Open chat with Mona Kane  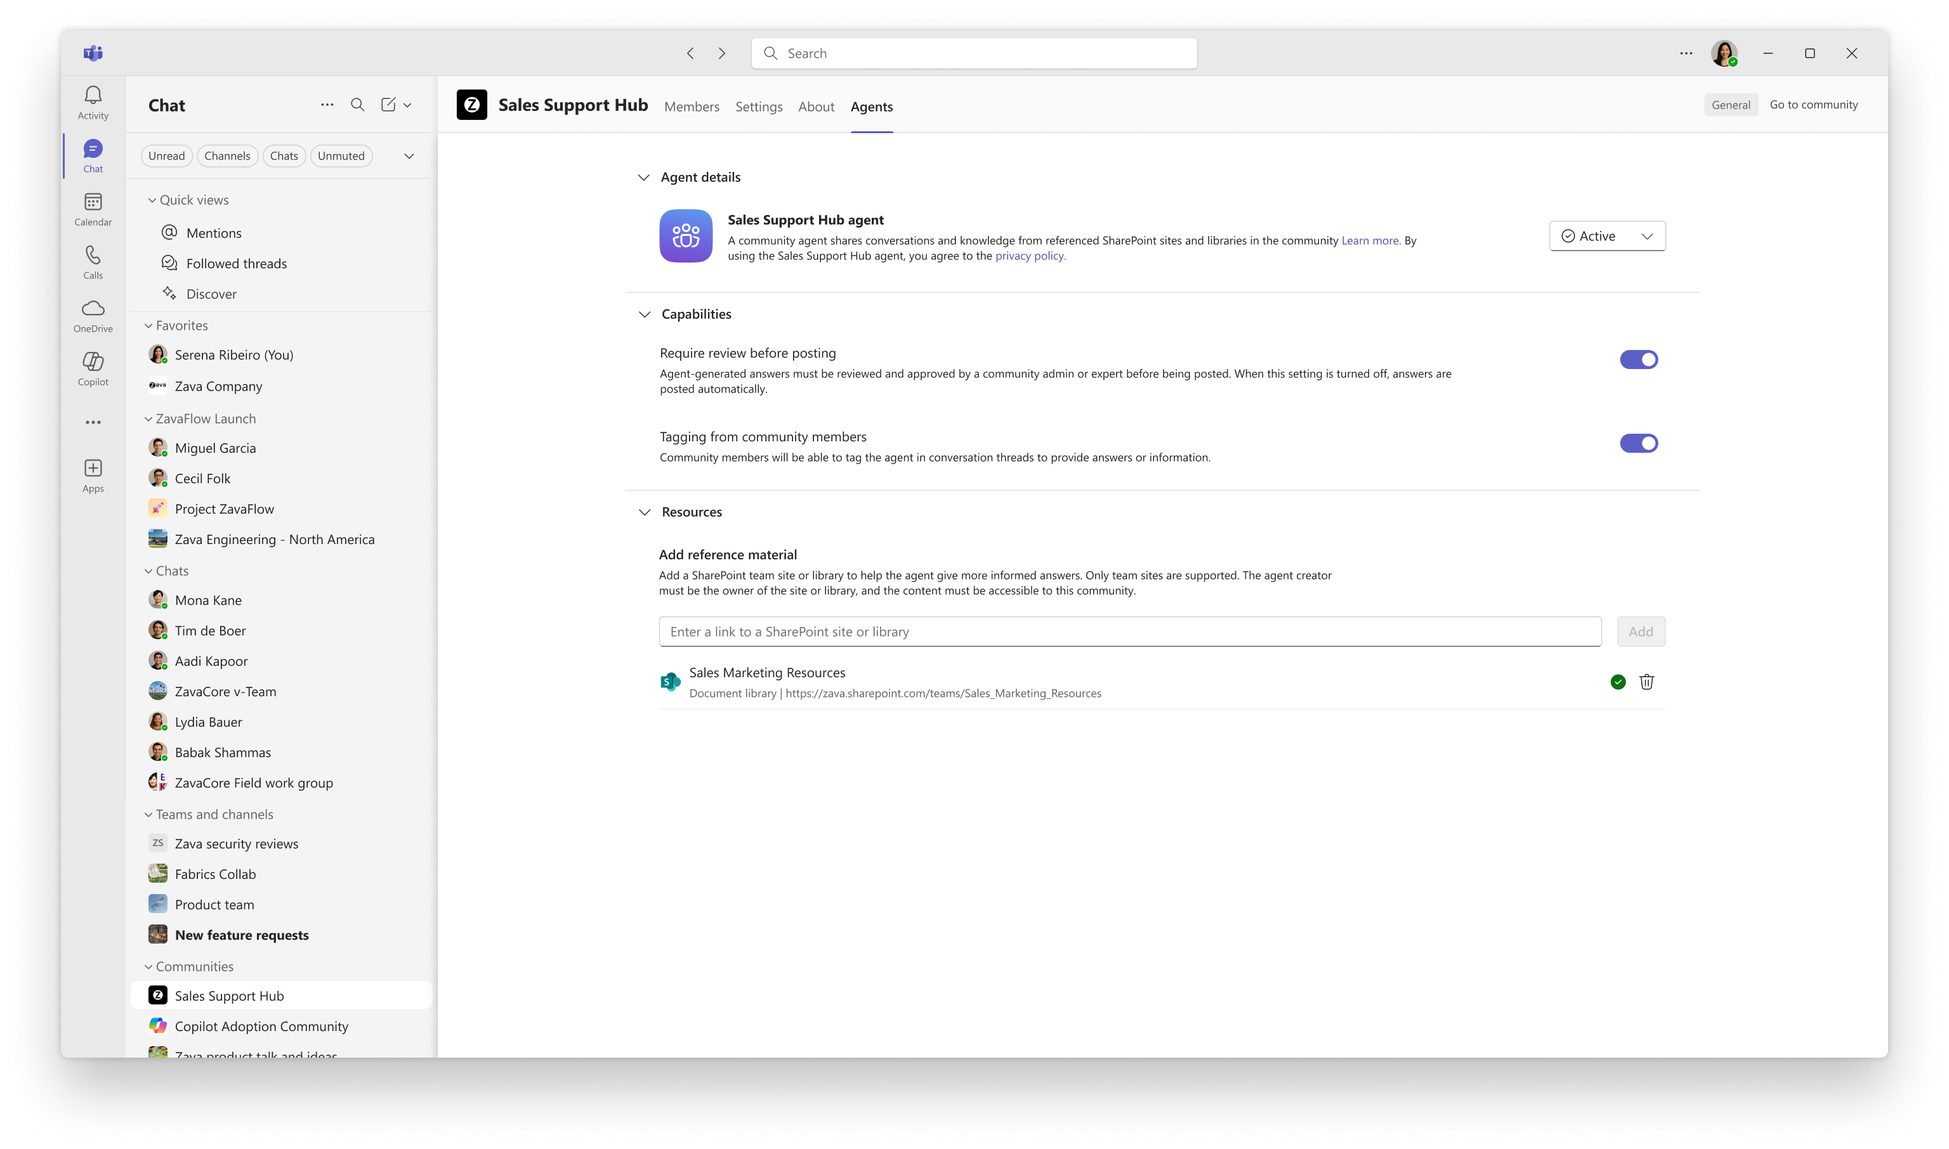(x=281, y=600)
